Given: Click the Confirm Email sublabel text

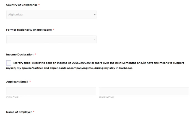Looking at the screenshot, I should tap(107, 97).
